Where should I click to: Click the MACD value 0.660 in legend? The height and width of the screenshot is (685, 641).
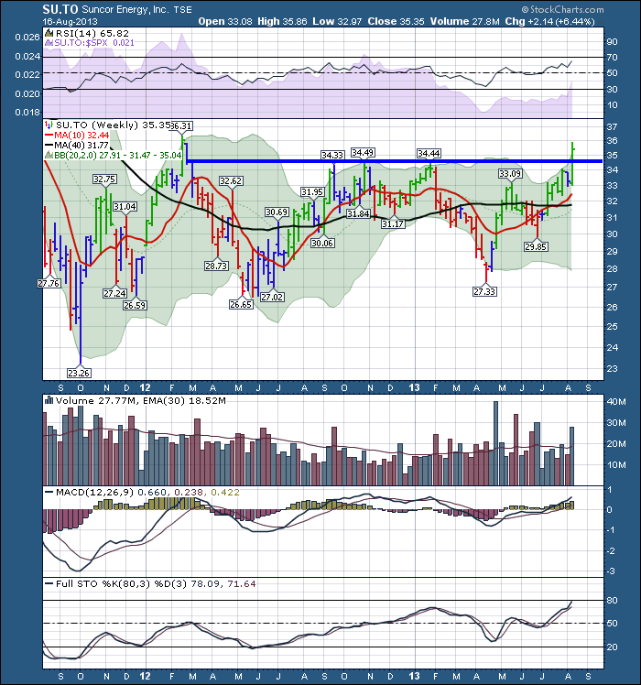[152, 493]
